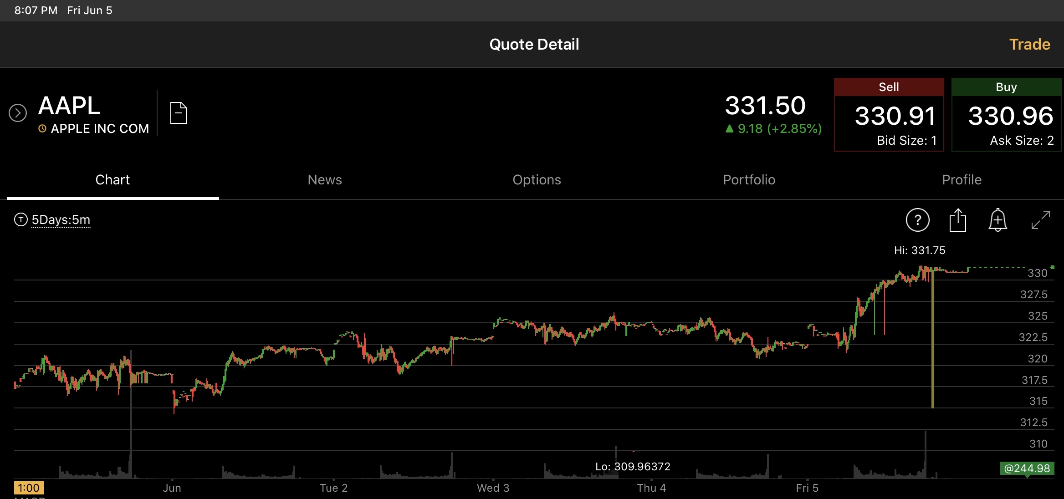Open the Options tab

(537, 180)
